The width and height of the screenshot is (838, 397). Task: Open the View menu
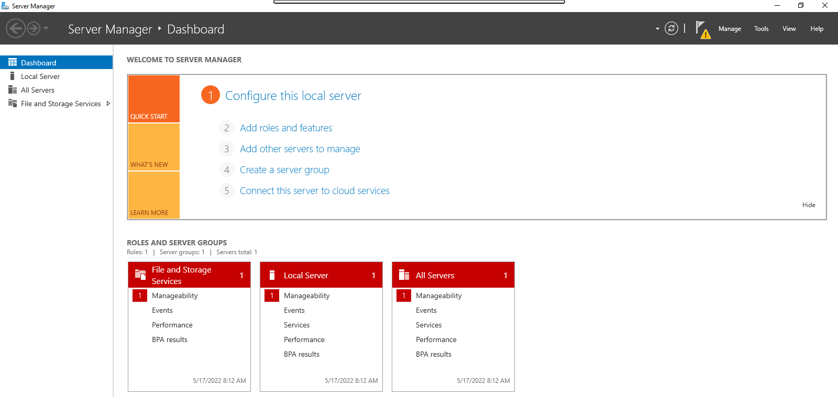tap(789, 29)
